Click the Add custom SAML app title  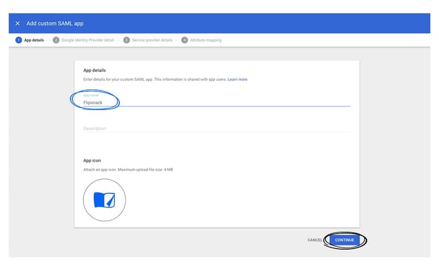point(55,24)
